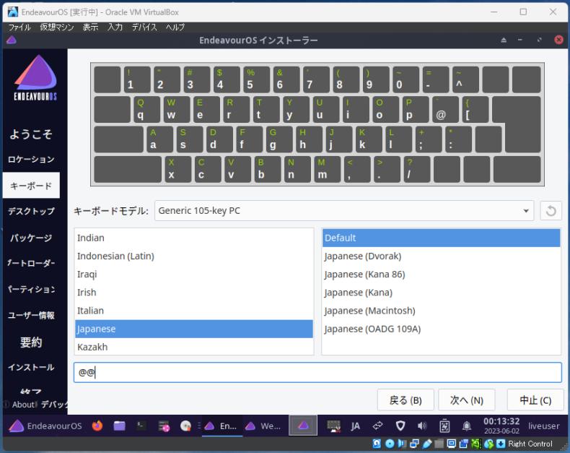Click the shield security tray icon
The image size is (570, 453).
tap(400, 426)
